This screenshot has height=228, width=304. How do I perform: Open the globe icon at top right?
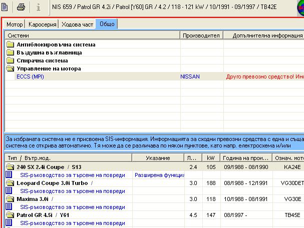tap(300, 7)
